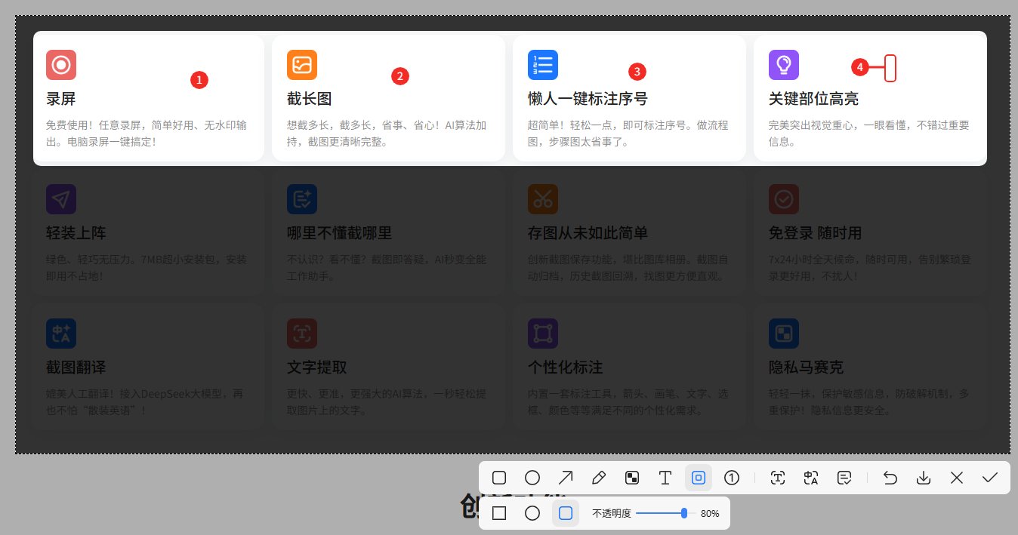The height and width of the screenshot is (535, 1018).
Task: Select the ellipse annotation tool
Action: pyautogui.click(x=532, y=478)
